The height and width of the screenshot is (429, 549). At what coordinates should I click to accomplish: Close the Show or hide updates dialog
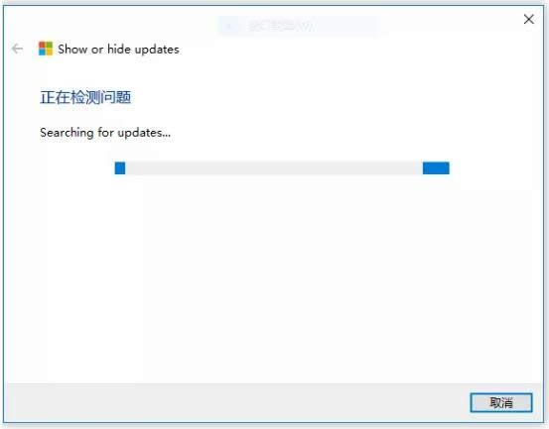pyautogui.click(x=529, y=19)
